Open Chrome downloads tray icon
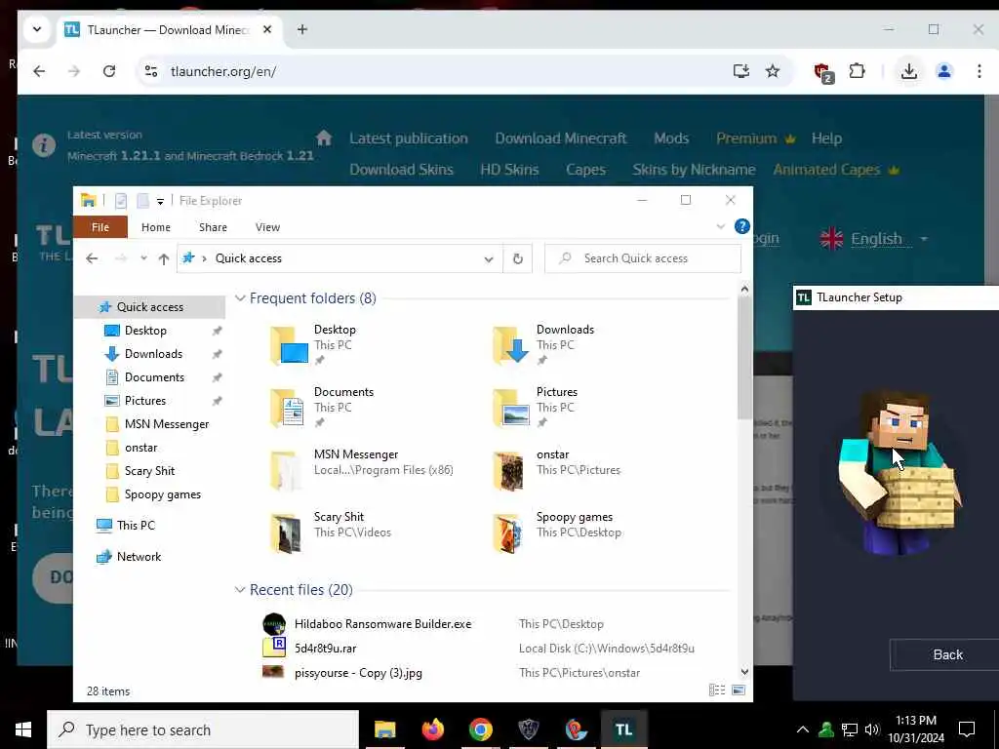Viewport: 999px width, 749px height. 909,70
